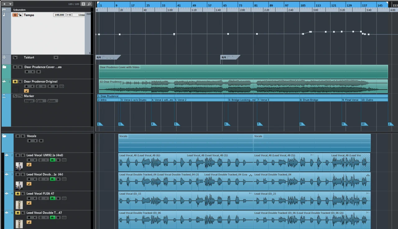Open channel settings for Lead Vocal FLEA 47

[40, 199]
